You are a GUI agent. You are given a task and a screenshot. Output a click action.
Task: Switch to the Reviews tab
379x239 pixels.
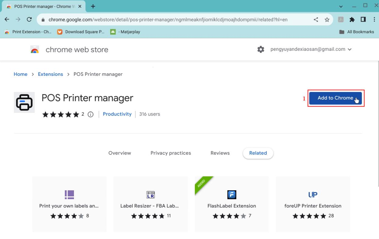[x=220, y=153]
